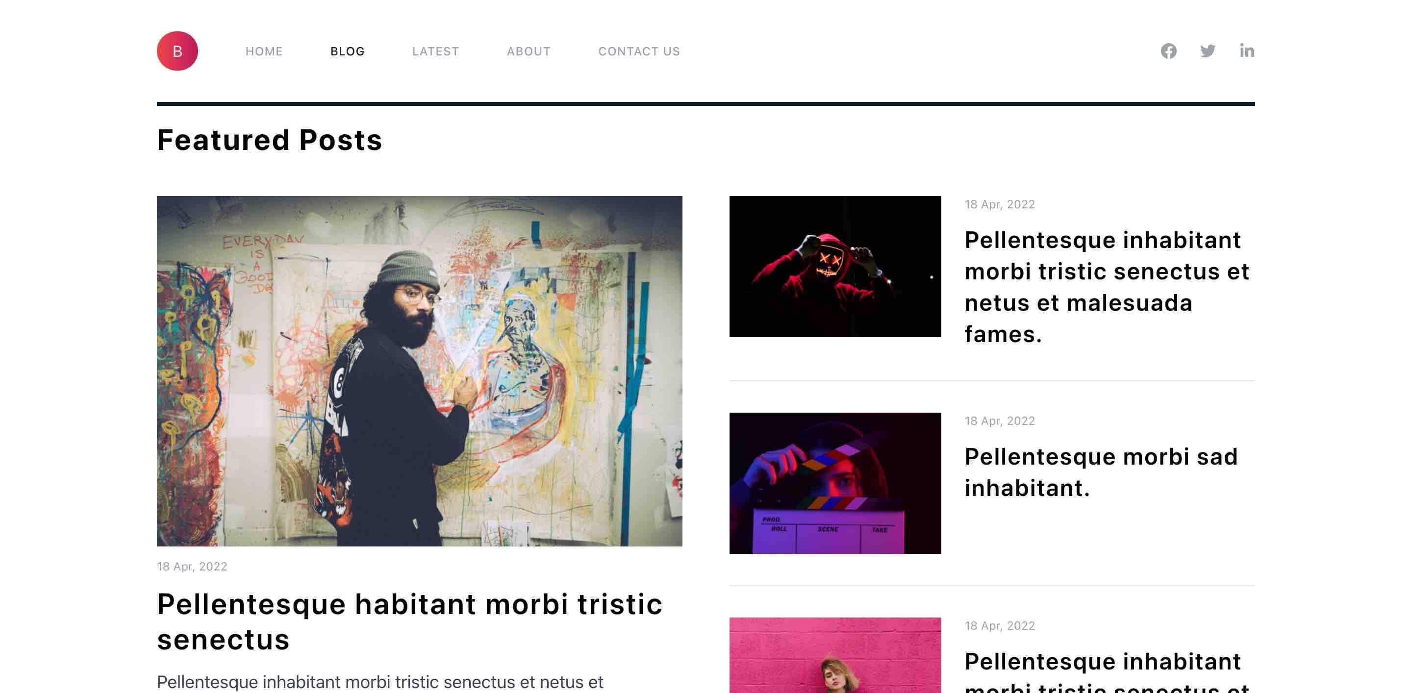Image resolution: width=1412 pixels, height=693 pixels.
Task: Open the clapperboard post thumbnail
Action: point(835,483)
